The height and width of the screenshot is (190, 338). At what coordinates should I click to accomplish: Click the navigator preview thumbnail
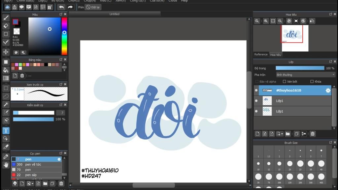295,38
